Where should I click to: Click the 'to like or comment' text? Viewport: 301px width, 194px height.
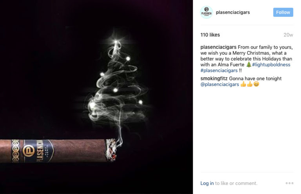point(236,183)
